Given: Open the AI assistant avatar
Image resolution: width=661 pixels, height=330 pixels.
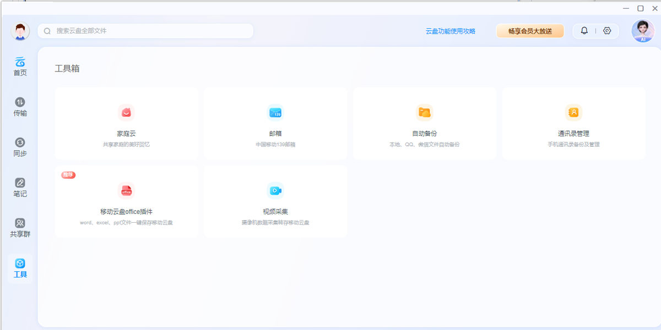Looking at the screenshot, I should point(643,31).
